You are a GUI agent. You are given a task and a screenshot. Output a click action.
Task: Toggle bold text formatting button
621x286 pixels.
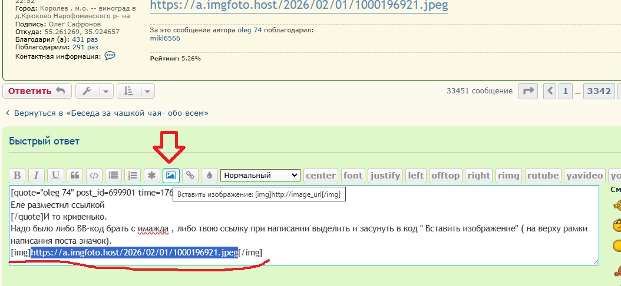click(x=17, y=175)
